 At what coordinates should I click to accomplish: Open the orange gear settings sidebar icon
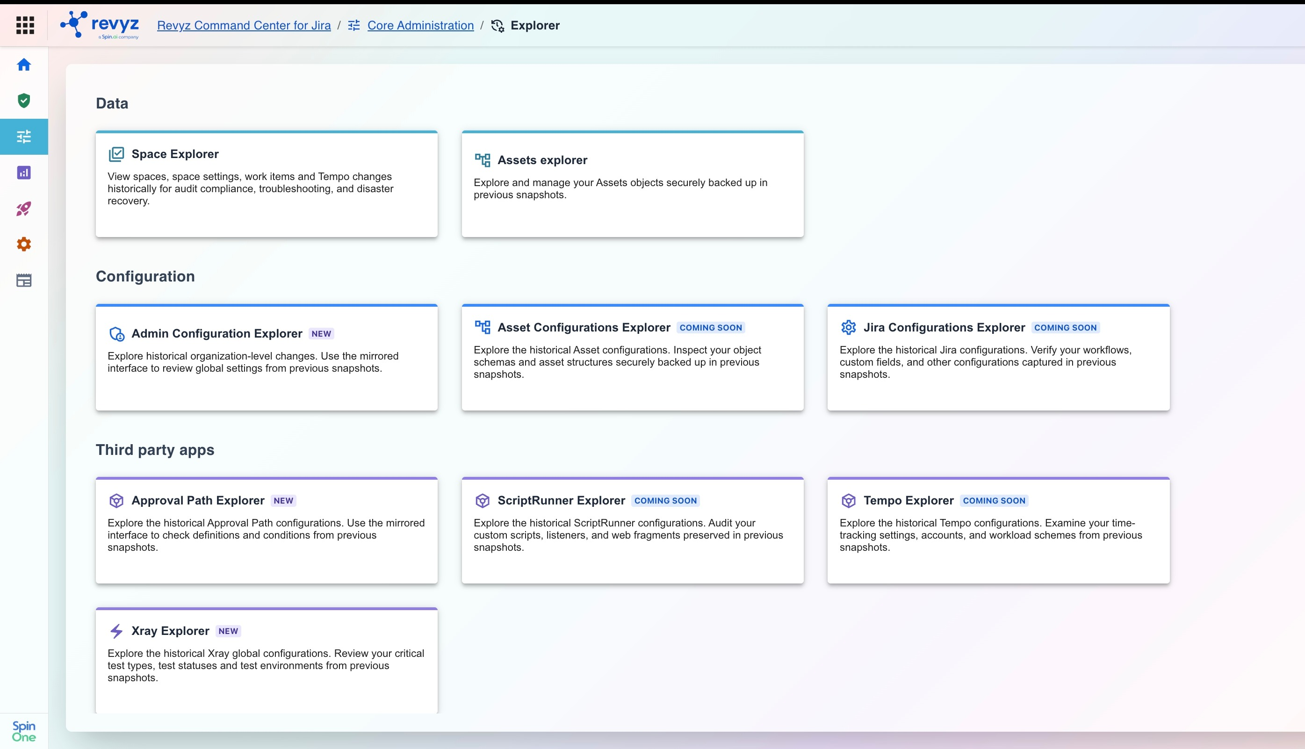(24, 245)
